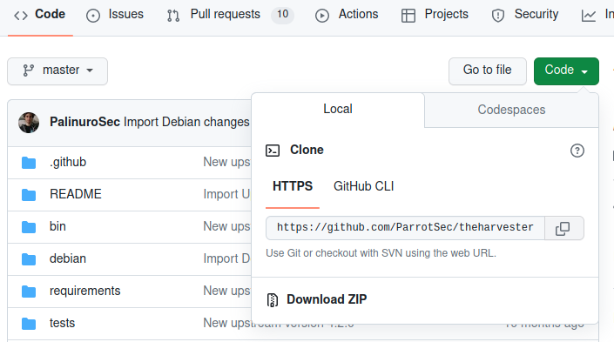The height and width of the screenshot is (342, 614).
Task: Copy the HTTPS clone URL to clipboard
Action: [563, 228]
